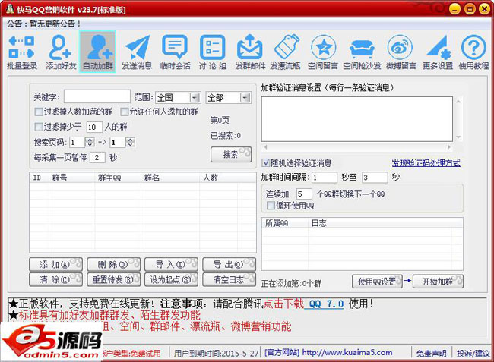
Task: Open the 微博留言 weibo icon tool
Action: tap(401, 52)
